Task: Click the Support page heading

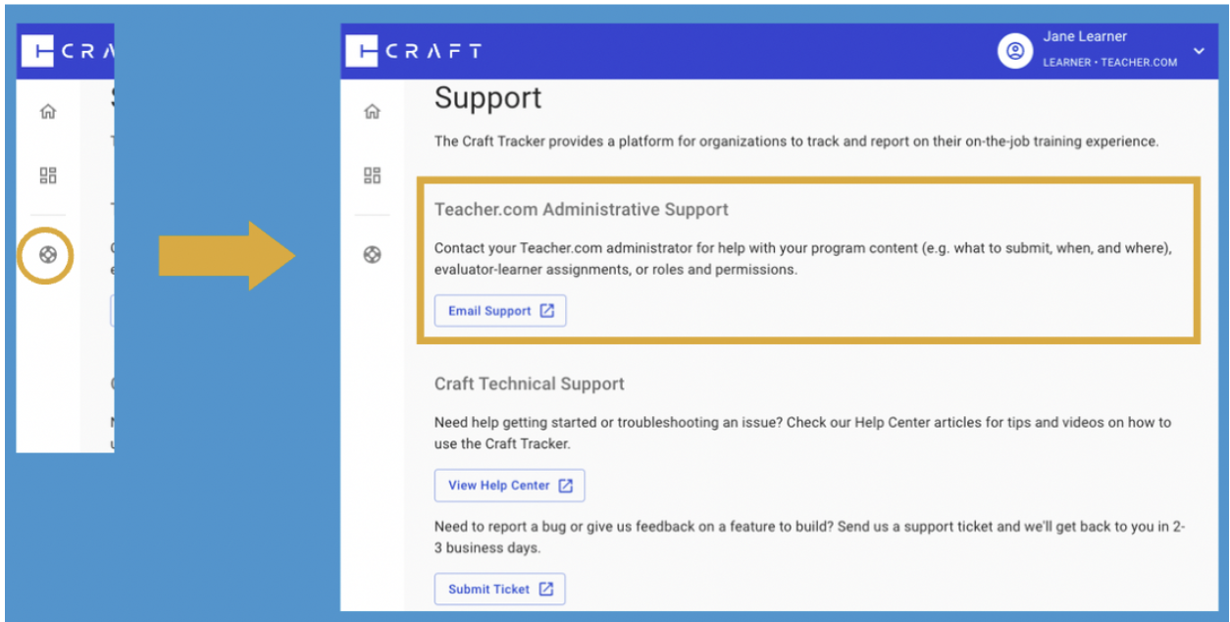Action: point(488,98)
